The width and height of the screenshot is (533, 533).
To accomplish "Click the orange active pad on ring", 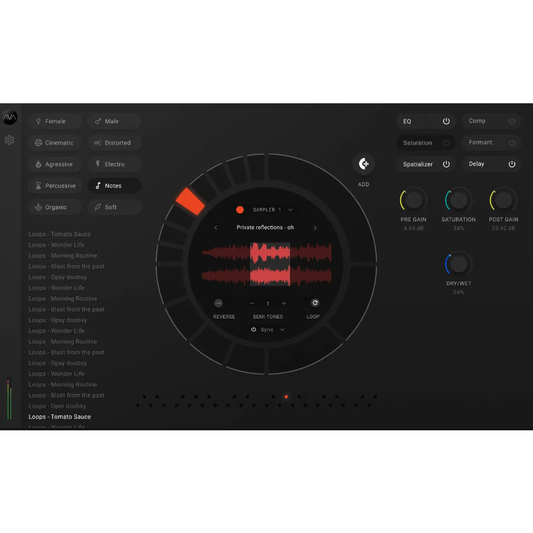I will 191,201.
